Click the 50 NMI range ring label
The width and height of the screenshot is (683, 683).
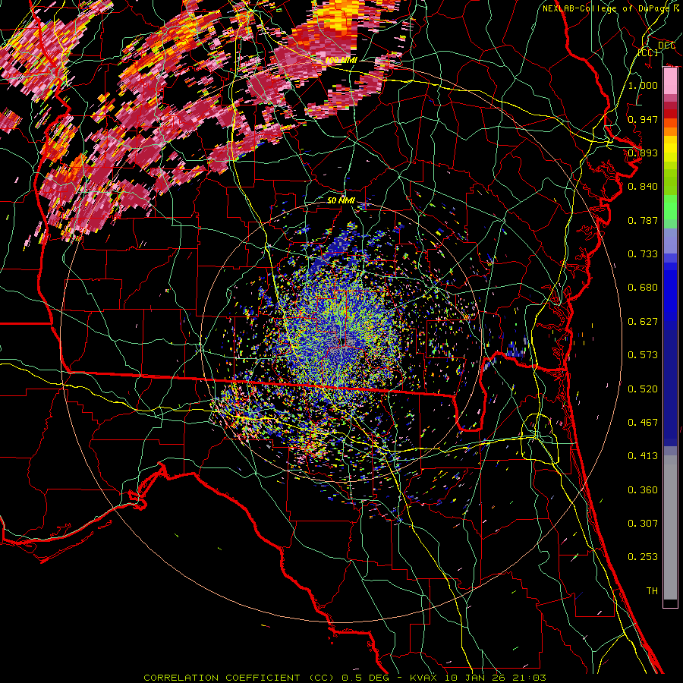tap(341, 201)
